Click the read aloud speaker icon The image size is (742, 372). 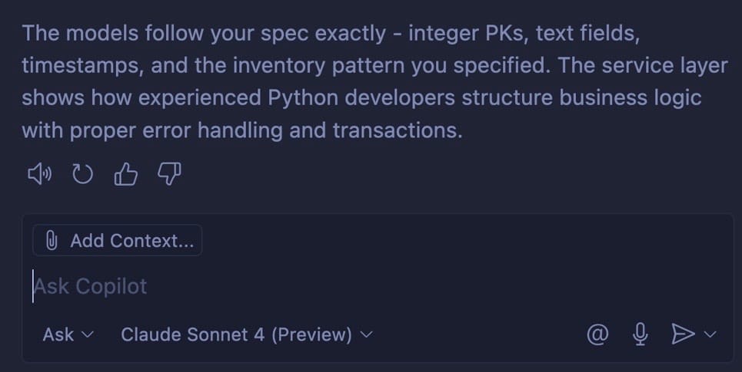pyautogui.click(x=39, y=176)
